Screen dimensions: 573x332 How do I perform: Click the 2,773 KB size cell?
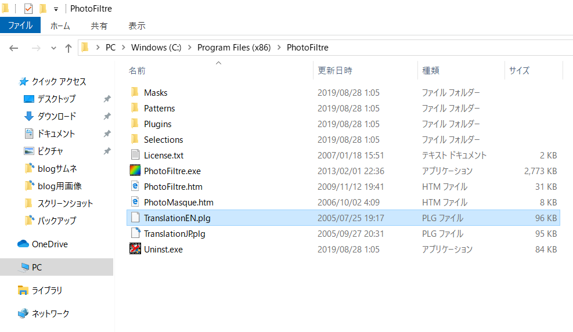click(540, 171)
